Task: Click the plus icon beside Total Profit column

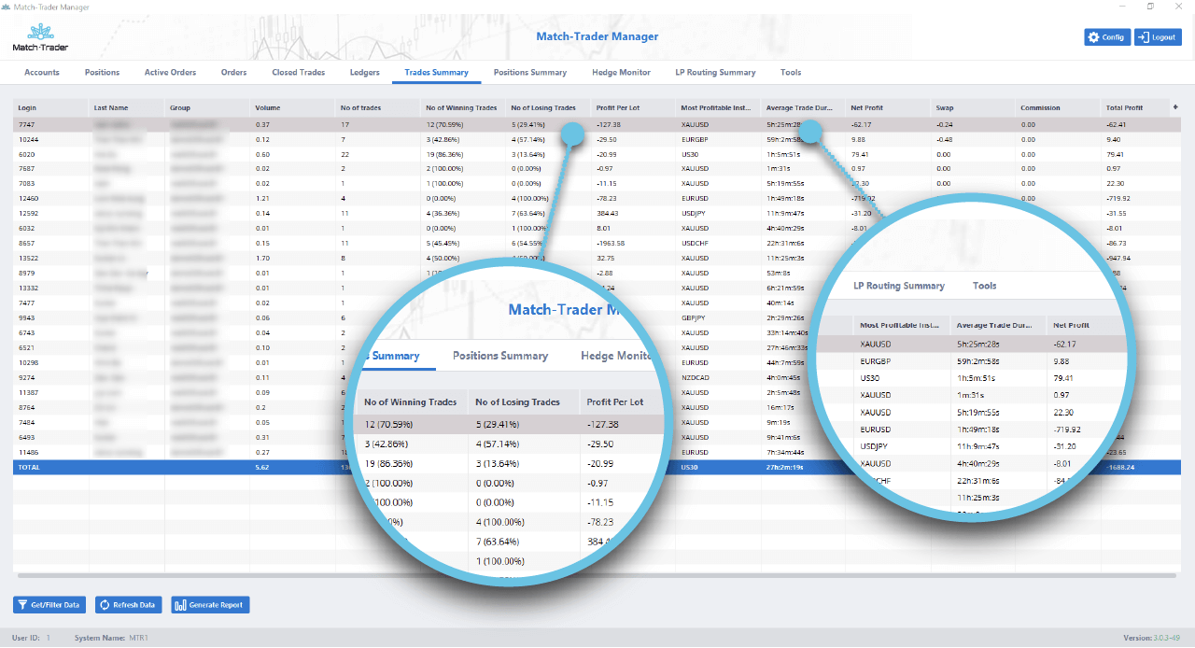Action: (x=1175, y=107)
